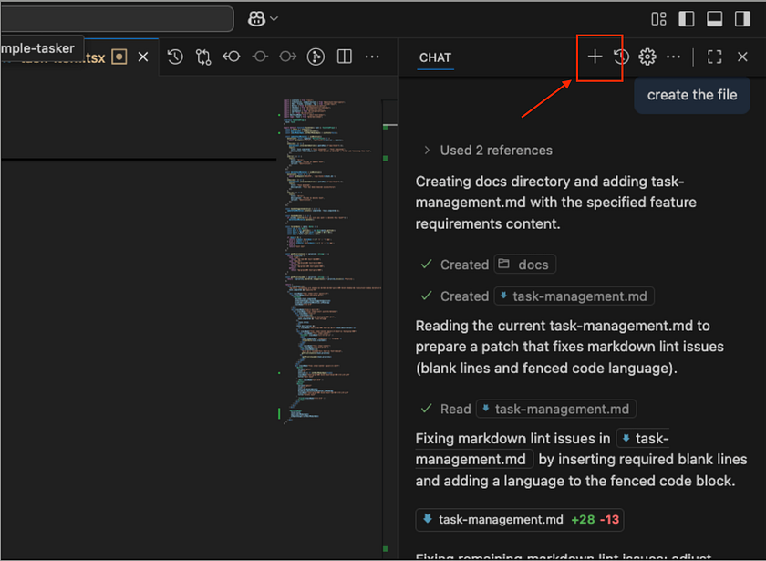Open chat history
The image size is (766, 561).
[621, 57]
